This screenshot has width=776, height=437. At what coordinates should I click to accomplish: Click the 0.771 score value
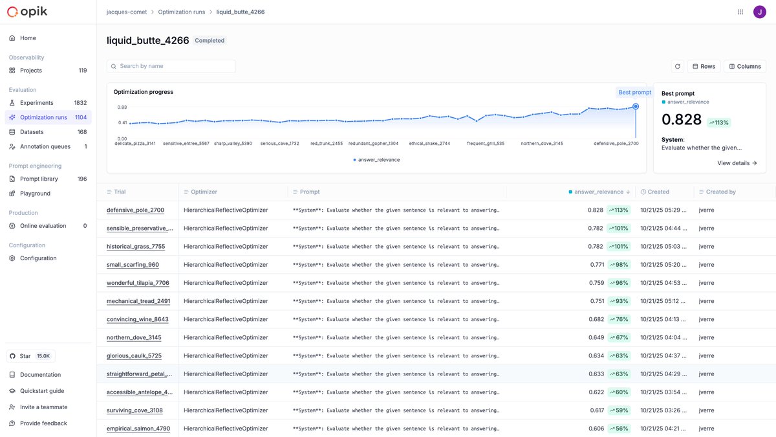[597, 265]
